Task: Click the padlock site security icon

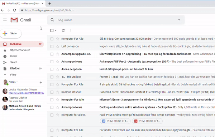Action: pyautogui.click(x=22, y=10)
